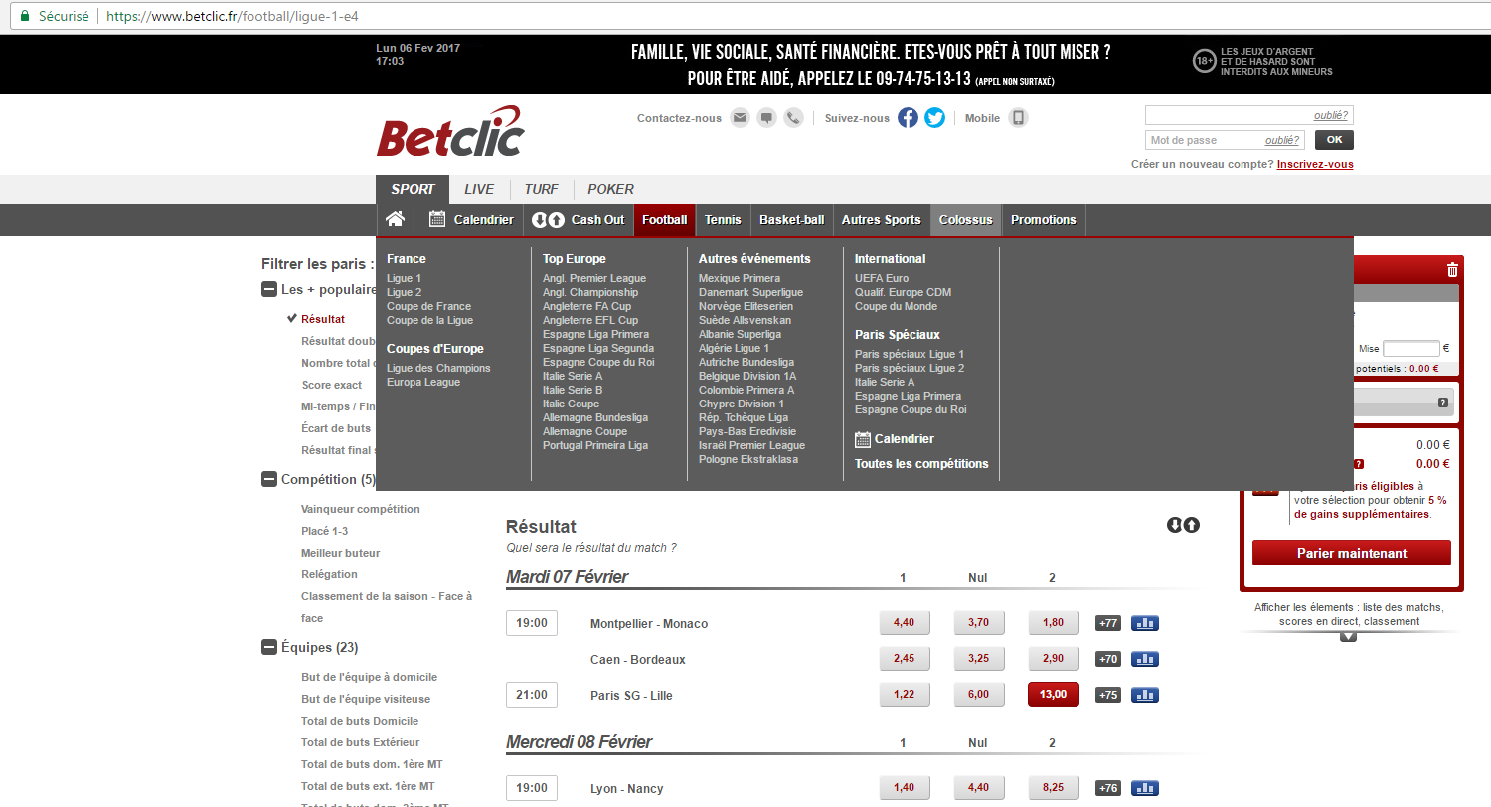Open the Colossus menu
1491x807 pixels.
pyautogui.click(x=966, y=219)
